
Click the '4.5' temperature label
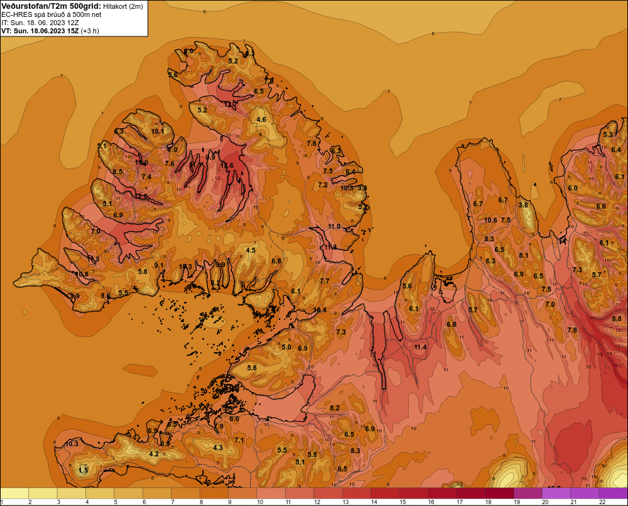(251, 250)
